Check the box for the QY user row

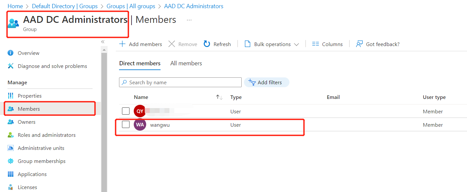click(x=126, y=111)
